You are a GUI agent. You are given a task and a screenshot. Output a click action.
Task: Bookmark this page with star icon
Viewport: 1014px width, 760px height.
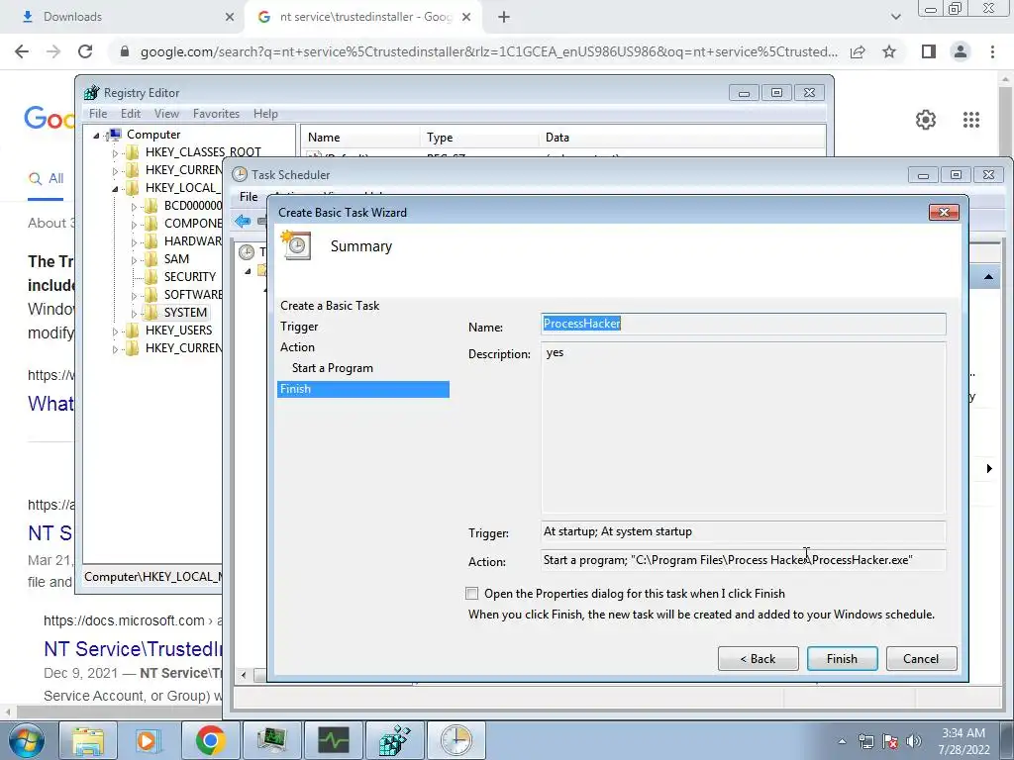(x=889, y=51)
